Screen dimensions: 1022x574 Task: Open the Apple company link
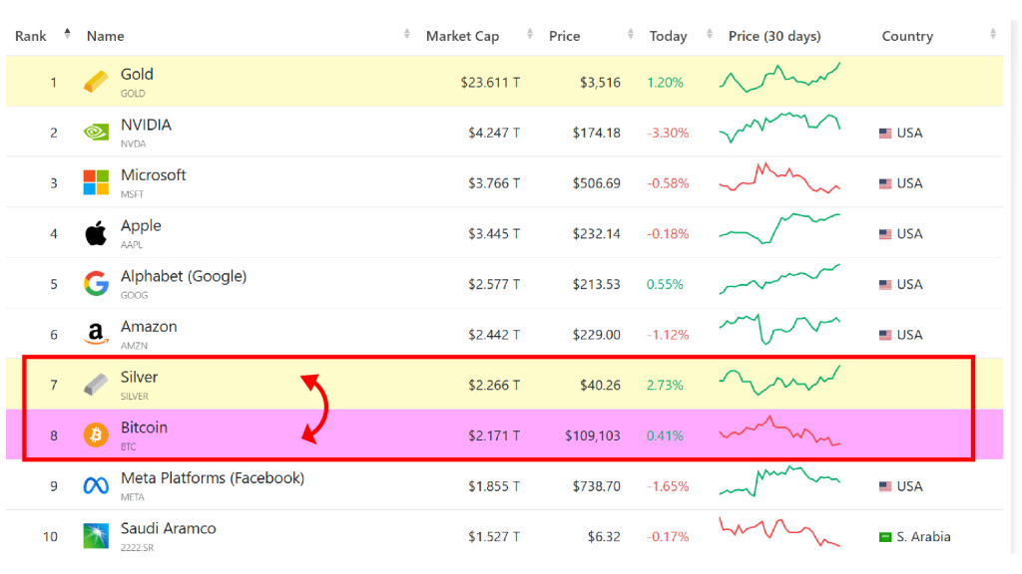coord(141,226)
